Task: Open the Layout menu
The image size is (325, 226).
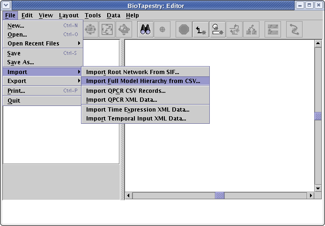Action: tap(69, 15)
